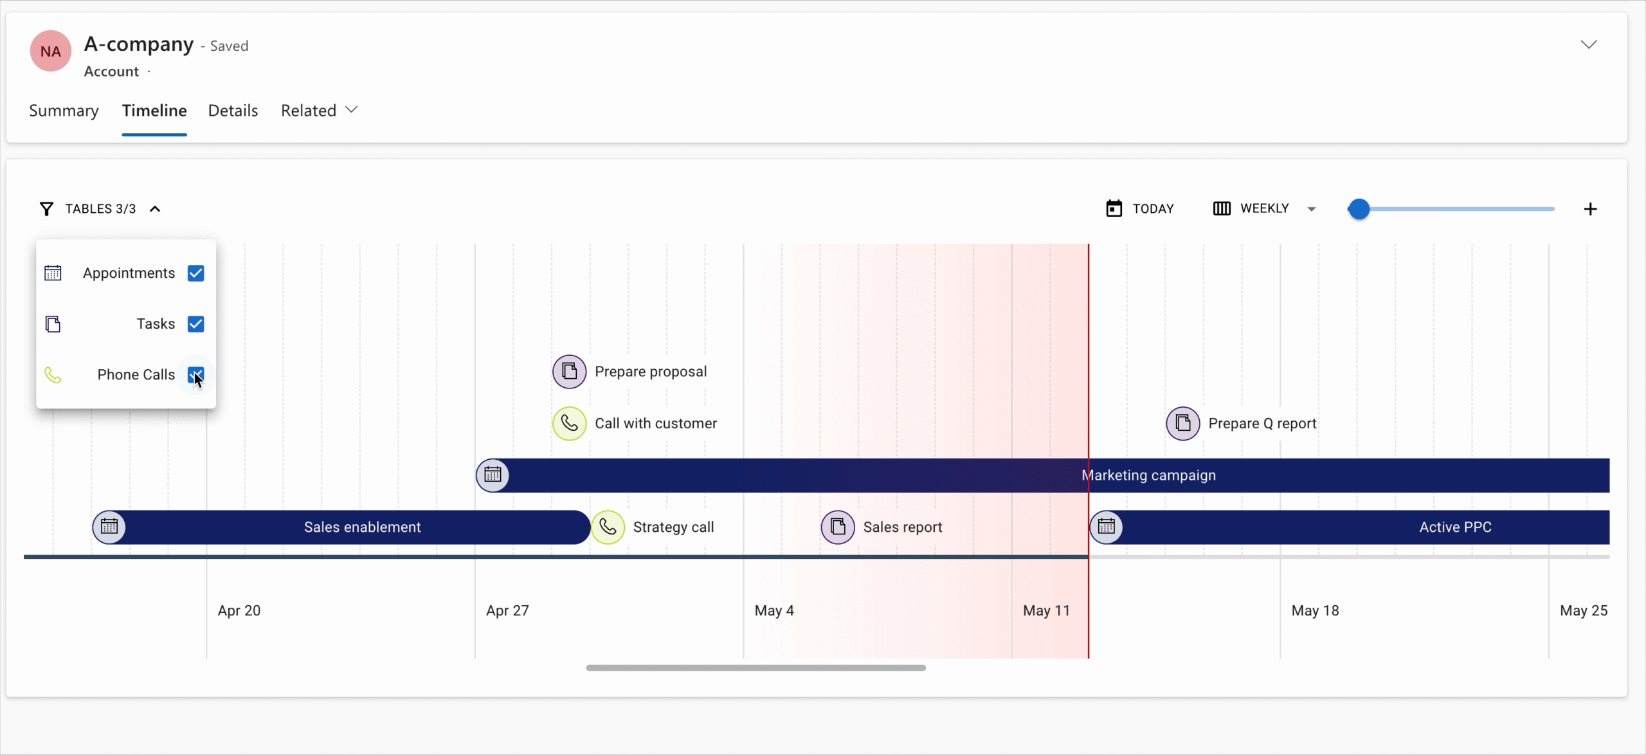Viewport: 1646px width, 755px height.
Task: Click the funnel filter icon
Action: pos(46,209)
